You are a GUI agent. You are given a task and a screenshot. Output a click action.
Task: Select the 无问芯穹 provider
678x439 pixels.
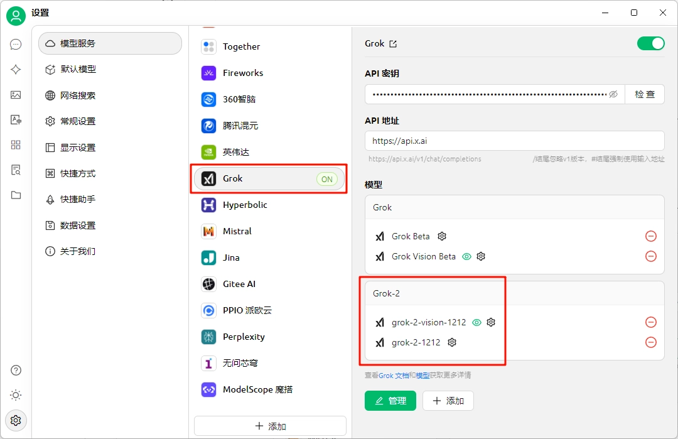tap(270, 363)
